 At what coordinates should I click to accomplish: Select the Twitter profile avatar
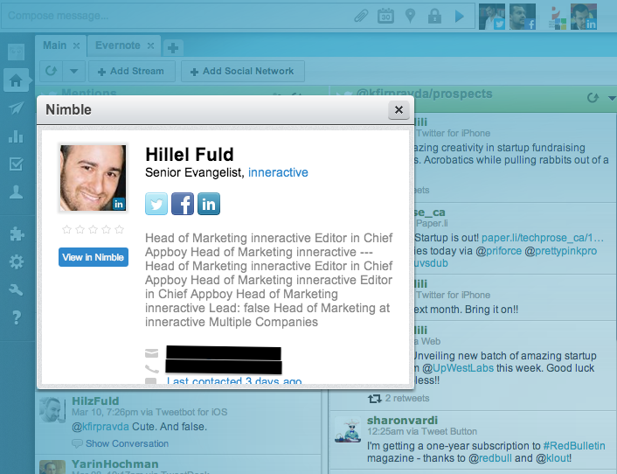pos(492,17)
